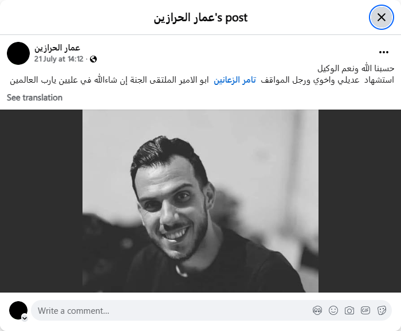Open avatar stickers in comment box
The width and height of the screenshot is (401, 331).
click(x=317, y=310)
